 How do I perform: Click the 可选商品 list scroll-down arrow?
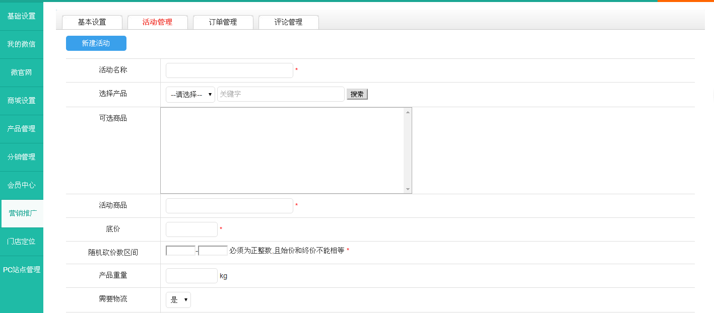(x=408, y=189)
